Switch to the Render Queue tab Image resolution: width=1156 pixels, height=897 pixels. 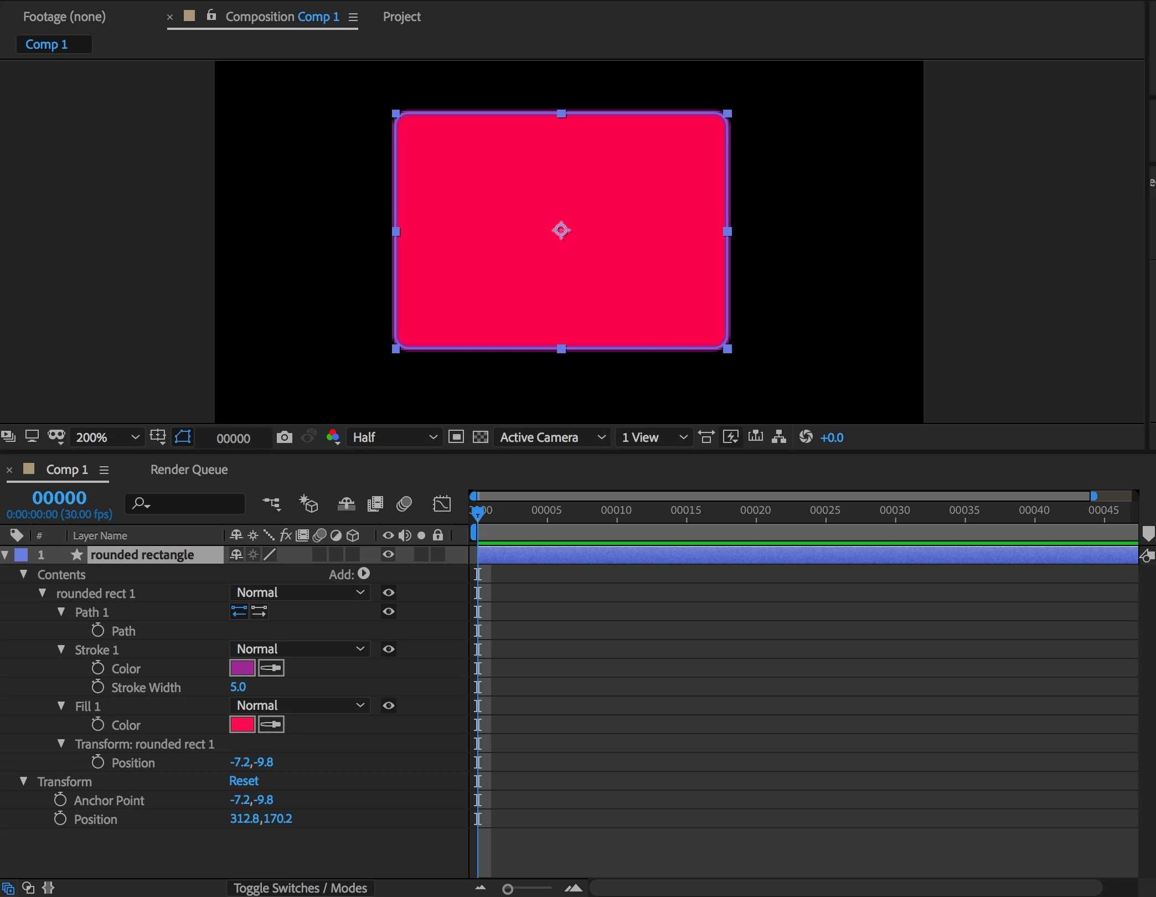(x=189, y=470)
